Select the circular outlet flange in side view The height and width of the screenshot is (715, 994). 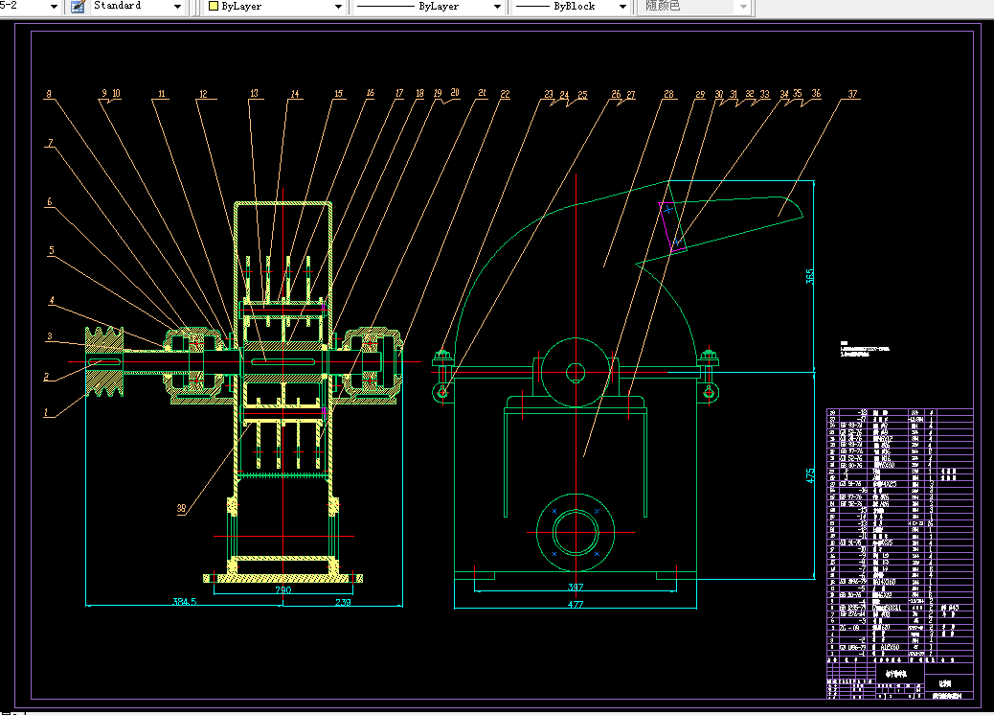tap(576, 532)
